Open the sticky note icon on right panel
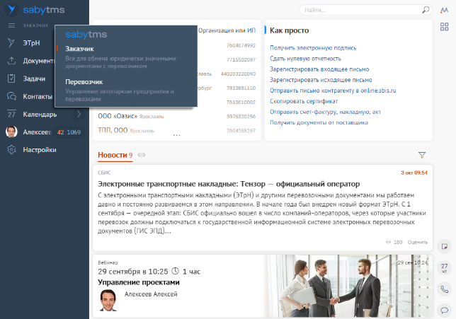Screen dimensions: 456x319 click(x=445, y=246)
